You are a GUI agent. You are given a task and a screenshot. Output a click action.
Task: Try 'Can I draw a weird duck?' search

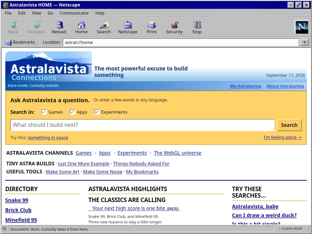tap(264, 215)
